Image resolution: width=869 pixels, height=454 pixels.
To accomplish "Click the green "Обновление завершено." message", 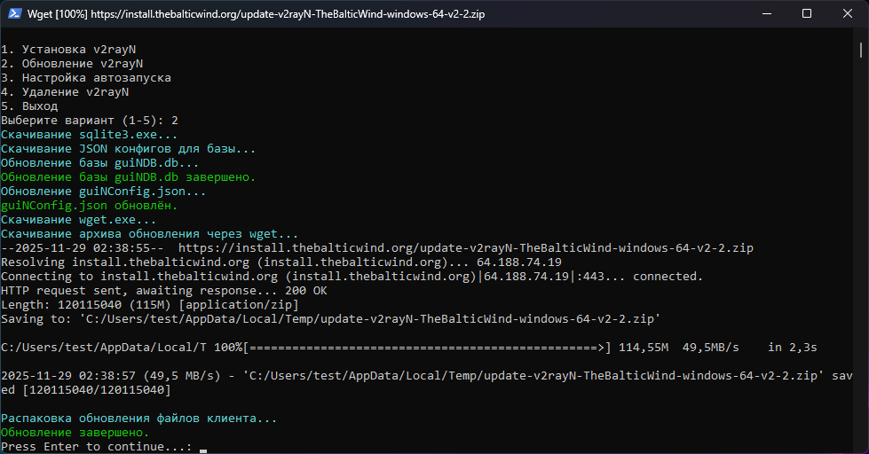I will (x=75, y=433).
